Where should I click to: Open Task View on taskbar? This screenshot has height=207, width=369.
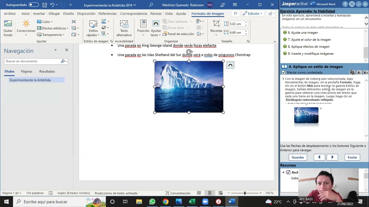click(x=125, y=202)
